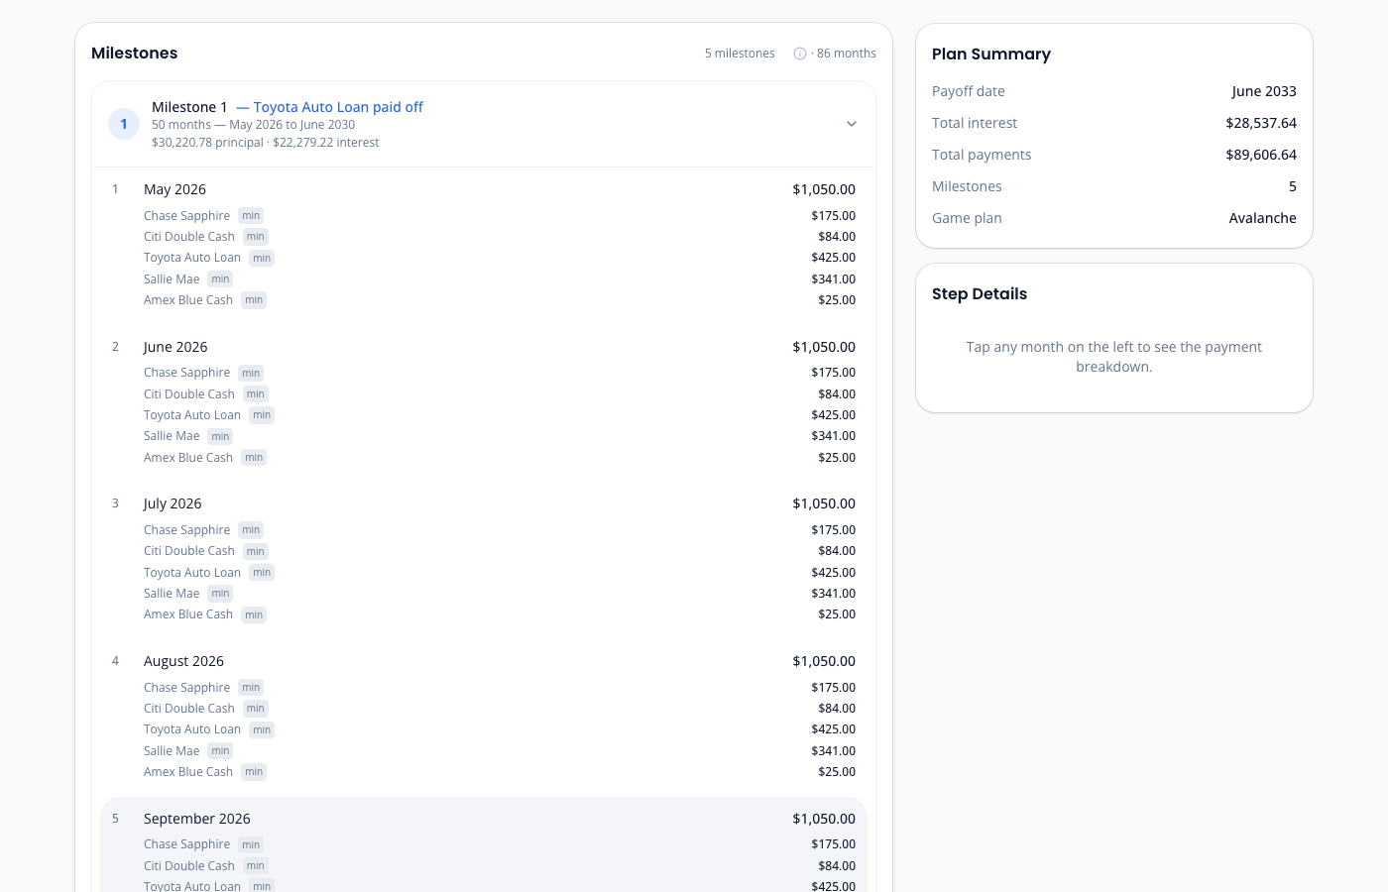Click the circled Milestone 1 number badge

point(123,124)
